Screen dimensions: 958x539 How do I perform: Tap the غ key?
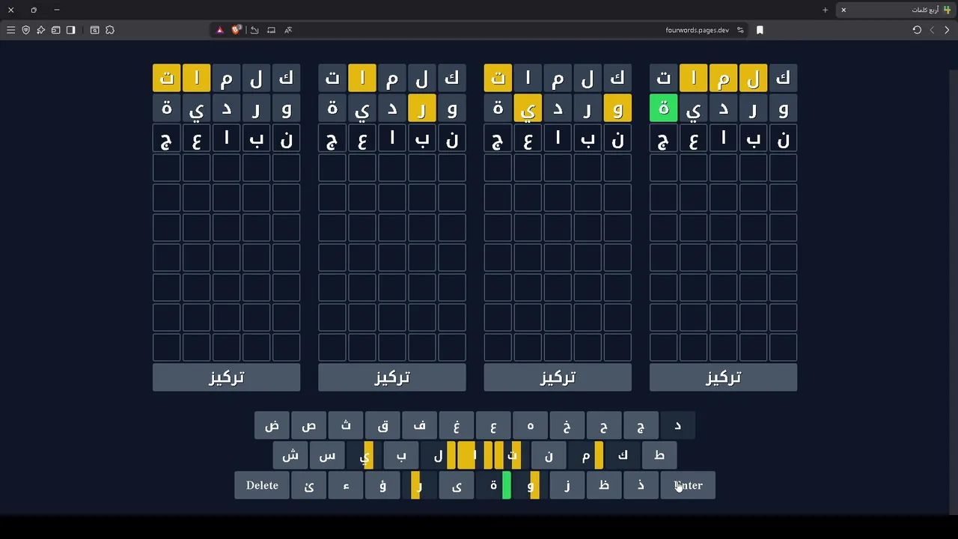tap(457, 425)
